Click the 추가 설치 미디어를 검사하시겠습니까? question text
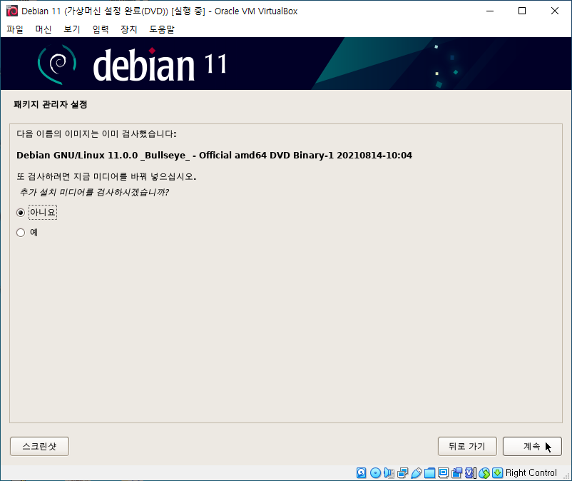The height and width of the screenshot is (481, 572). coord(94,192)
